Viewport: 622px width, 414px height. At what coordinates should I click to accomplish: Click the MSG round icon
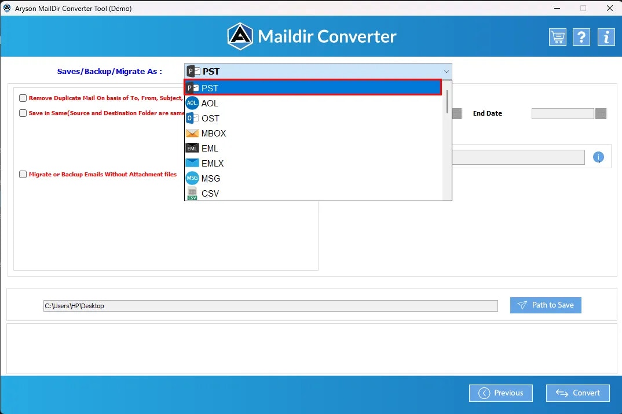(x=192, y=178)
